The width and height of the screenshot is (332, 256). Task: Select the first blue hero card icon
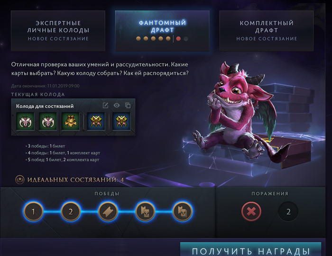[96, 122]
